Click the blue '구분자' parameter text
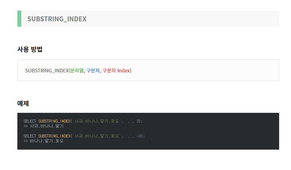This screenshot has width=291, height=170. click(x=93, y=71)
